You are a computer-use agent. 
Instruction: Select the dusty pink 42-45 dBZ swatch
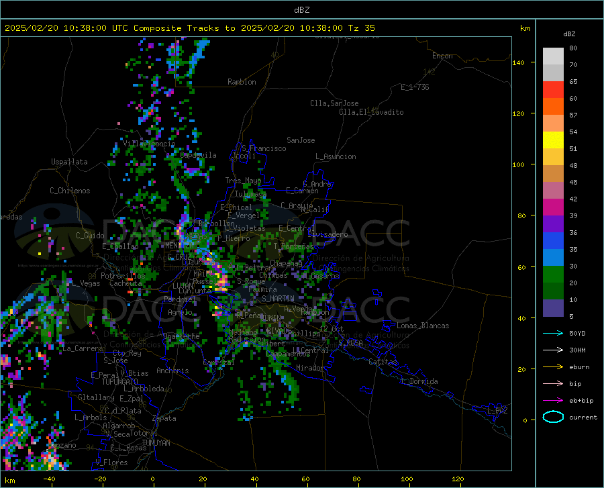553,191
